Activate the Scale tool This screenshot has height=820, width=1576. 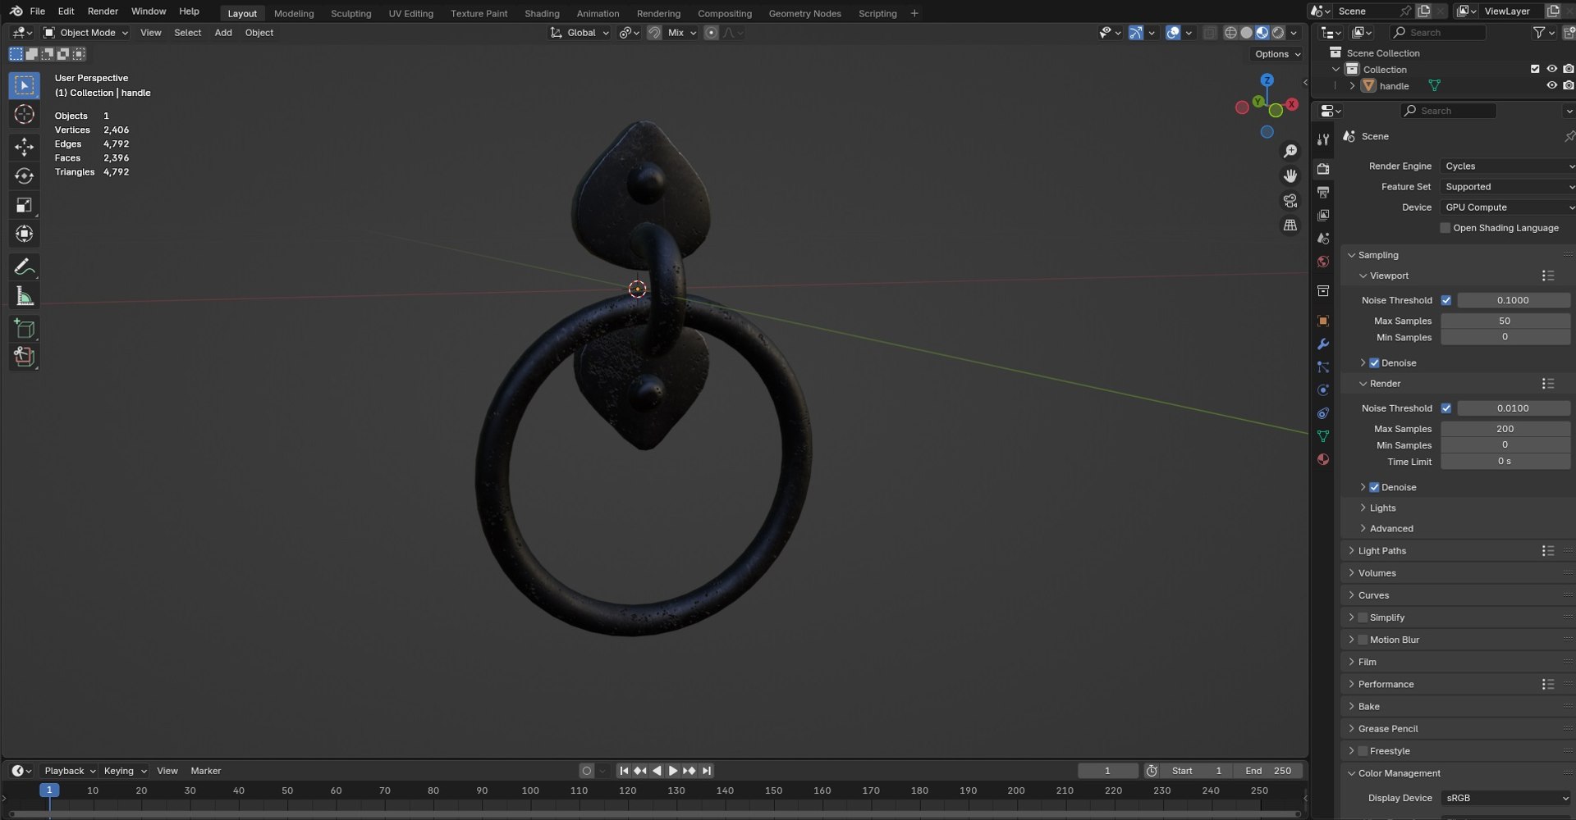point(24,205)
